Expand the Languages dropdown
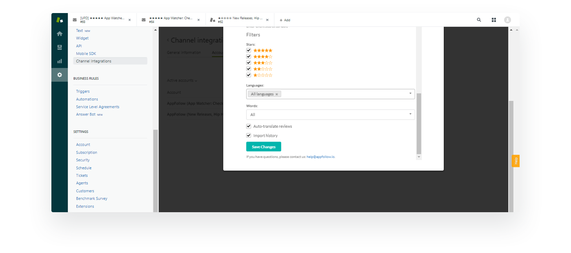 410,94
